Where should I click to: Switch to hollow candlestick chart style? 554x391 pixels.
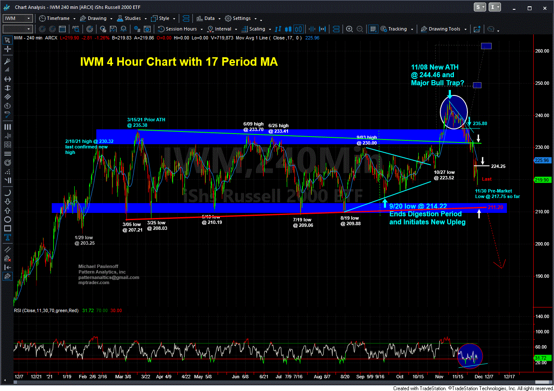(299, 29)
